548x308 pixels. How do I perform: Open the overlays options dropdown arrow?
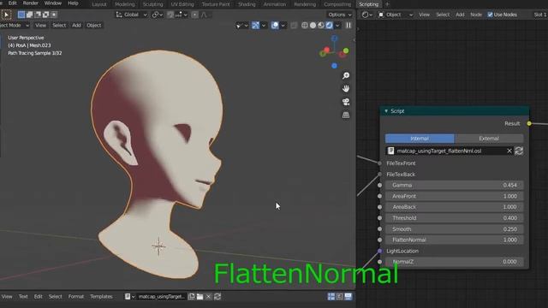pyautogui.click(x=283, y=26)
